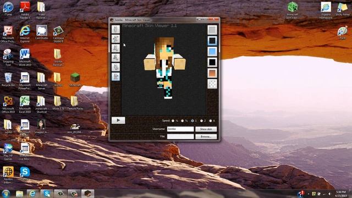Select the Minecraft grass block desktop icon
Image resolution: width=352 pixels, height=198 pixels.
(x=75, y=79)
